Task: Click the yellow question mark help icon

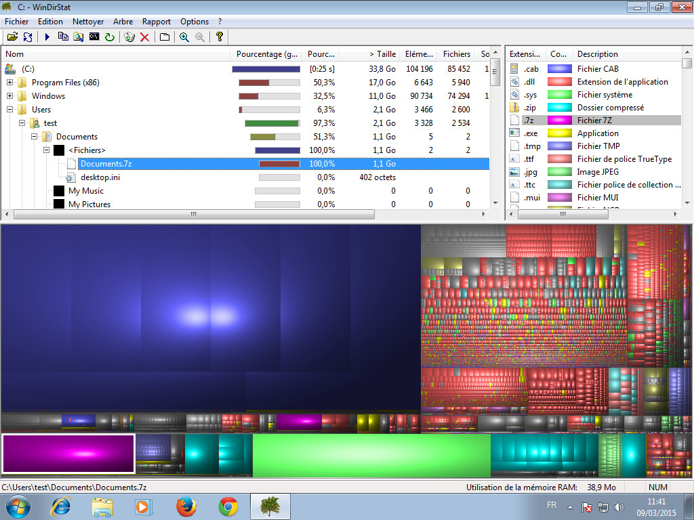Action: coord(219,37)
